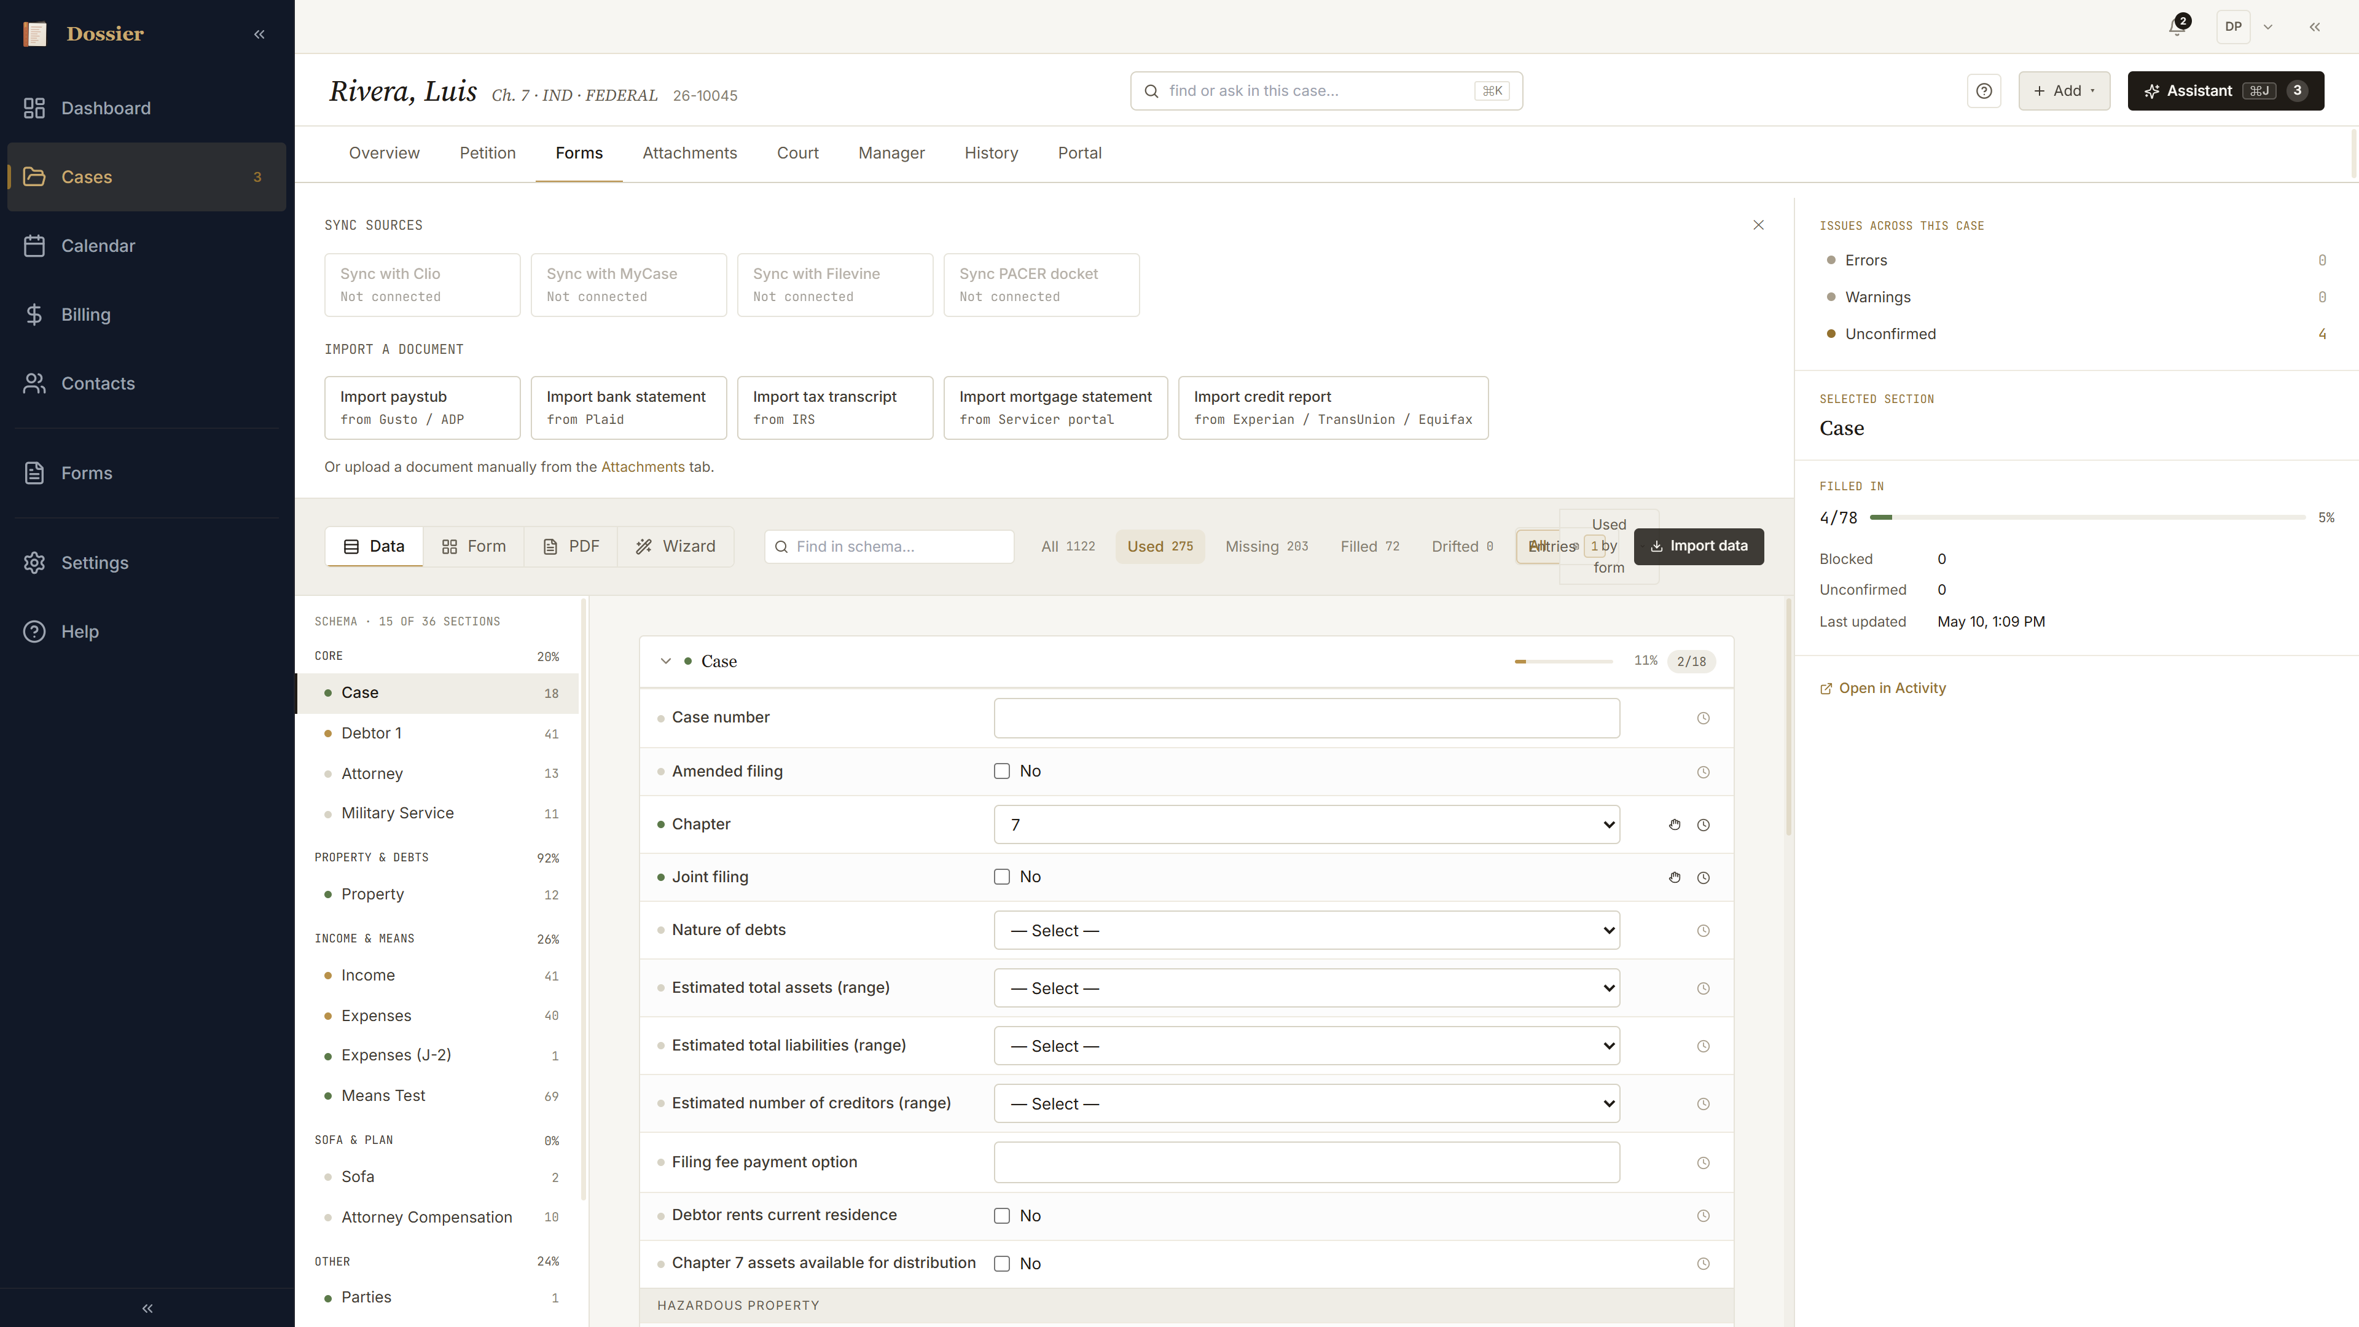Check Chapter 7 assets available for distribution
This screenshot has width=2359, height=1327.
click(1002, 1263)
